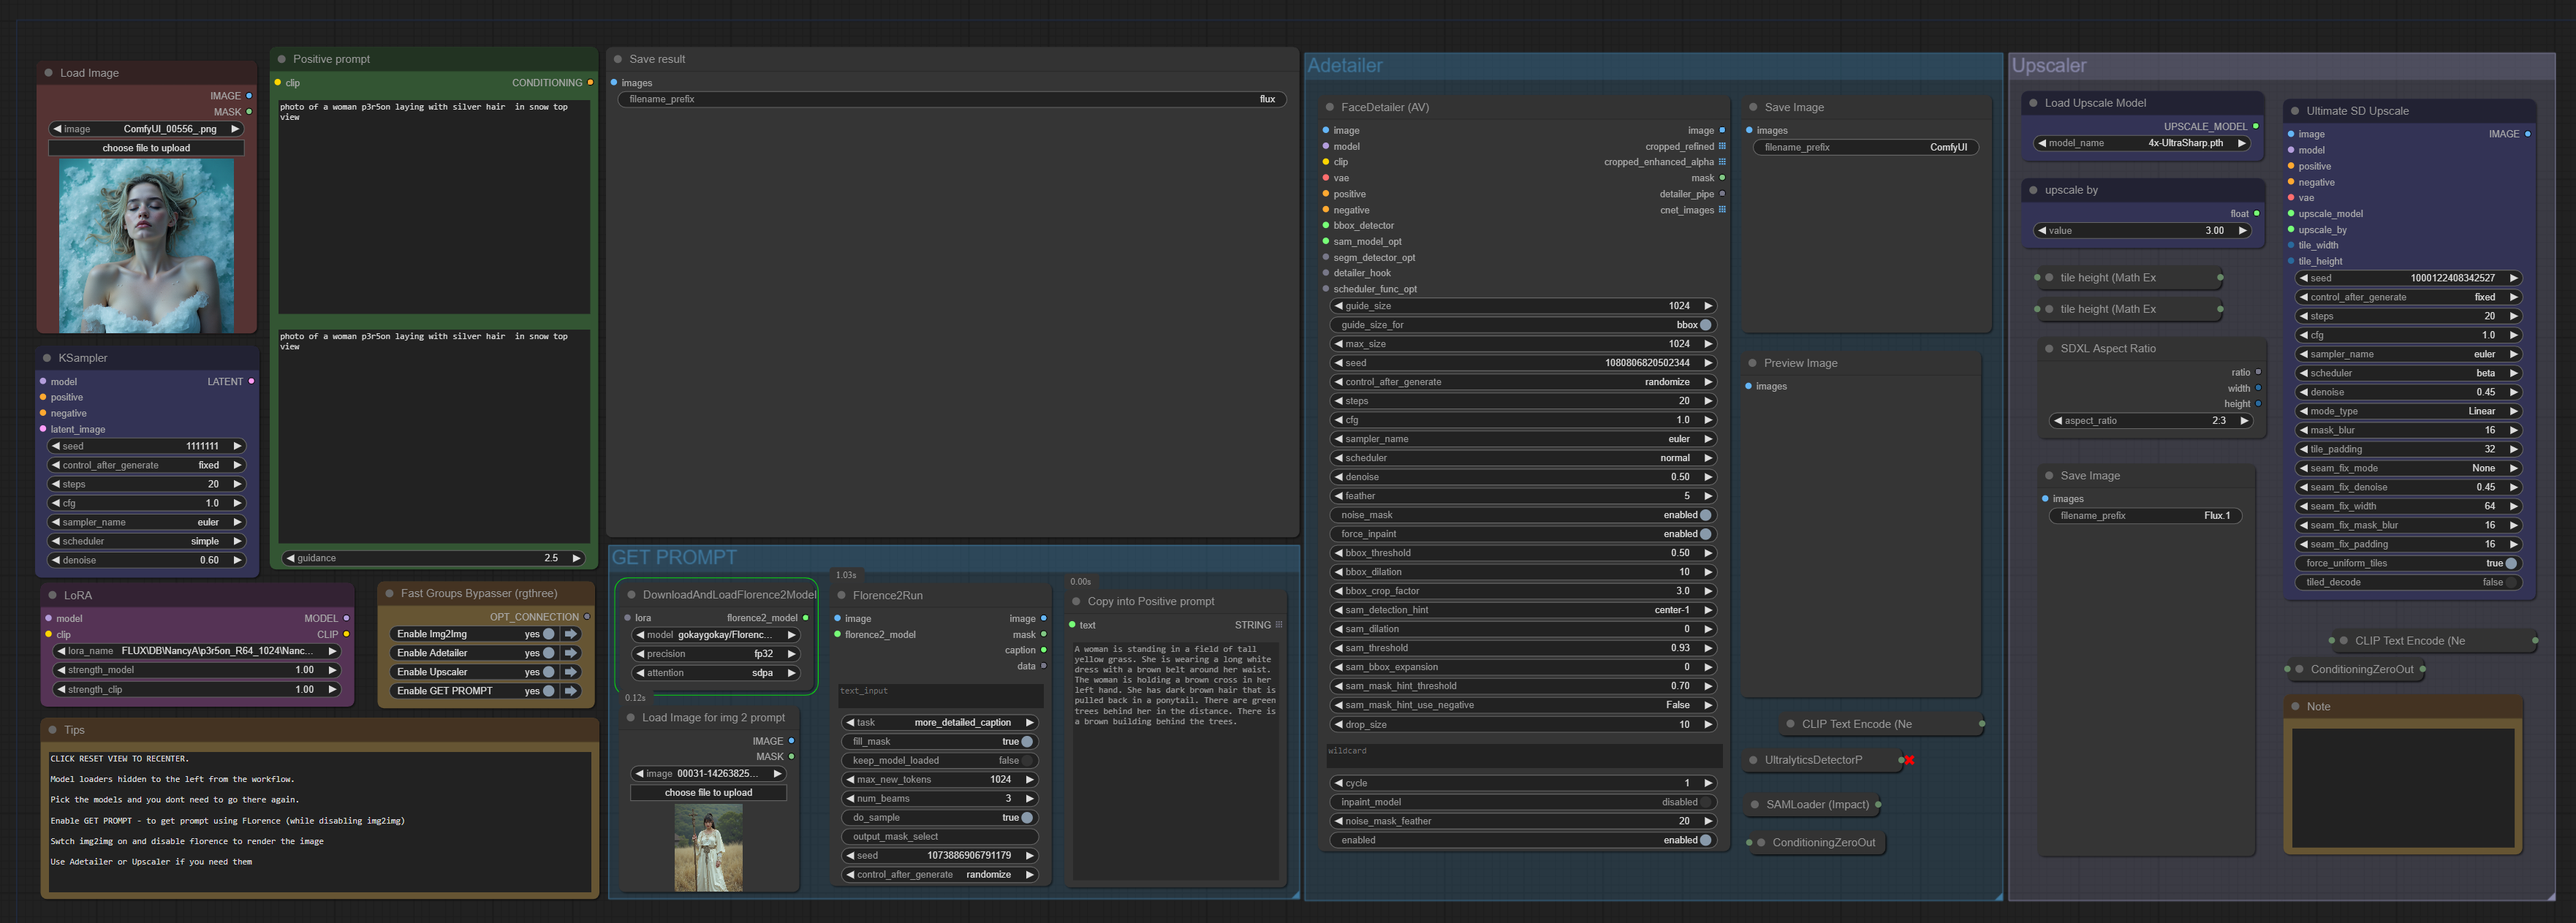Click the collapse dot on SAMLoader (Impact)
The image size is (2576, 923).
pos(1754,804)
